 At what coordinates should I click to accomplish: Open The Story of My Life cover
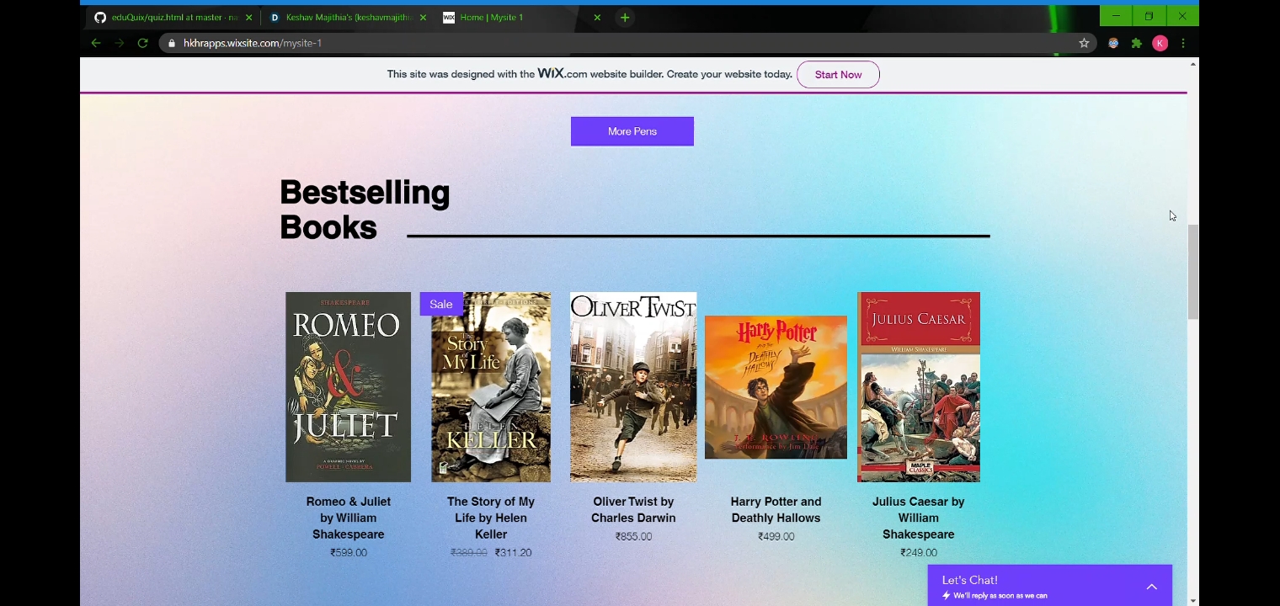491,387
